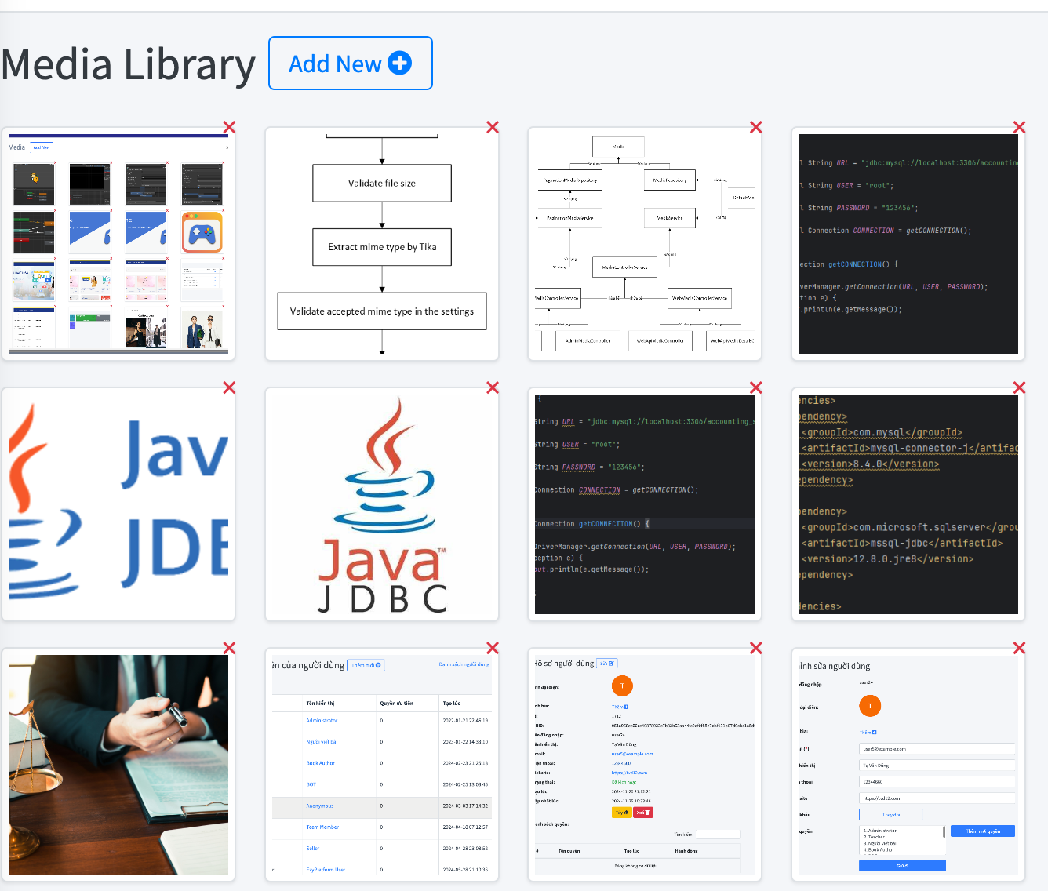This screenshot has width=1048, height=891.
Task: Delete the media library screenshot thumbnail
Action: (x=229, y=127)
